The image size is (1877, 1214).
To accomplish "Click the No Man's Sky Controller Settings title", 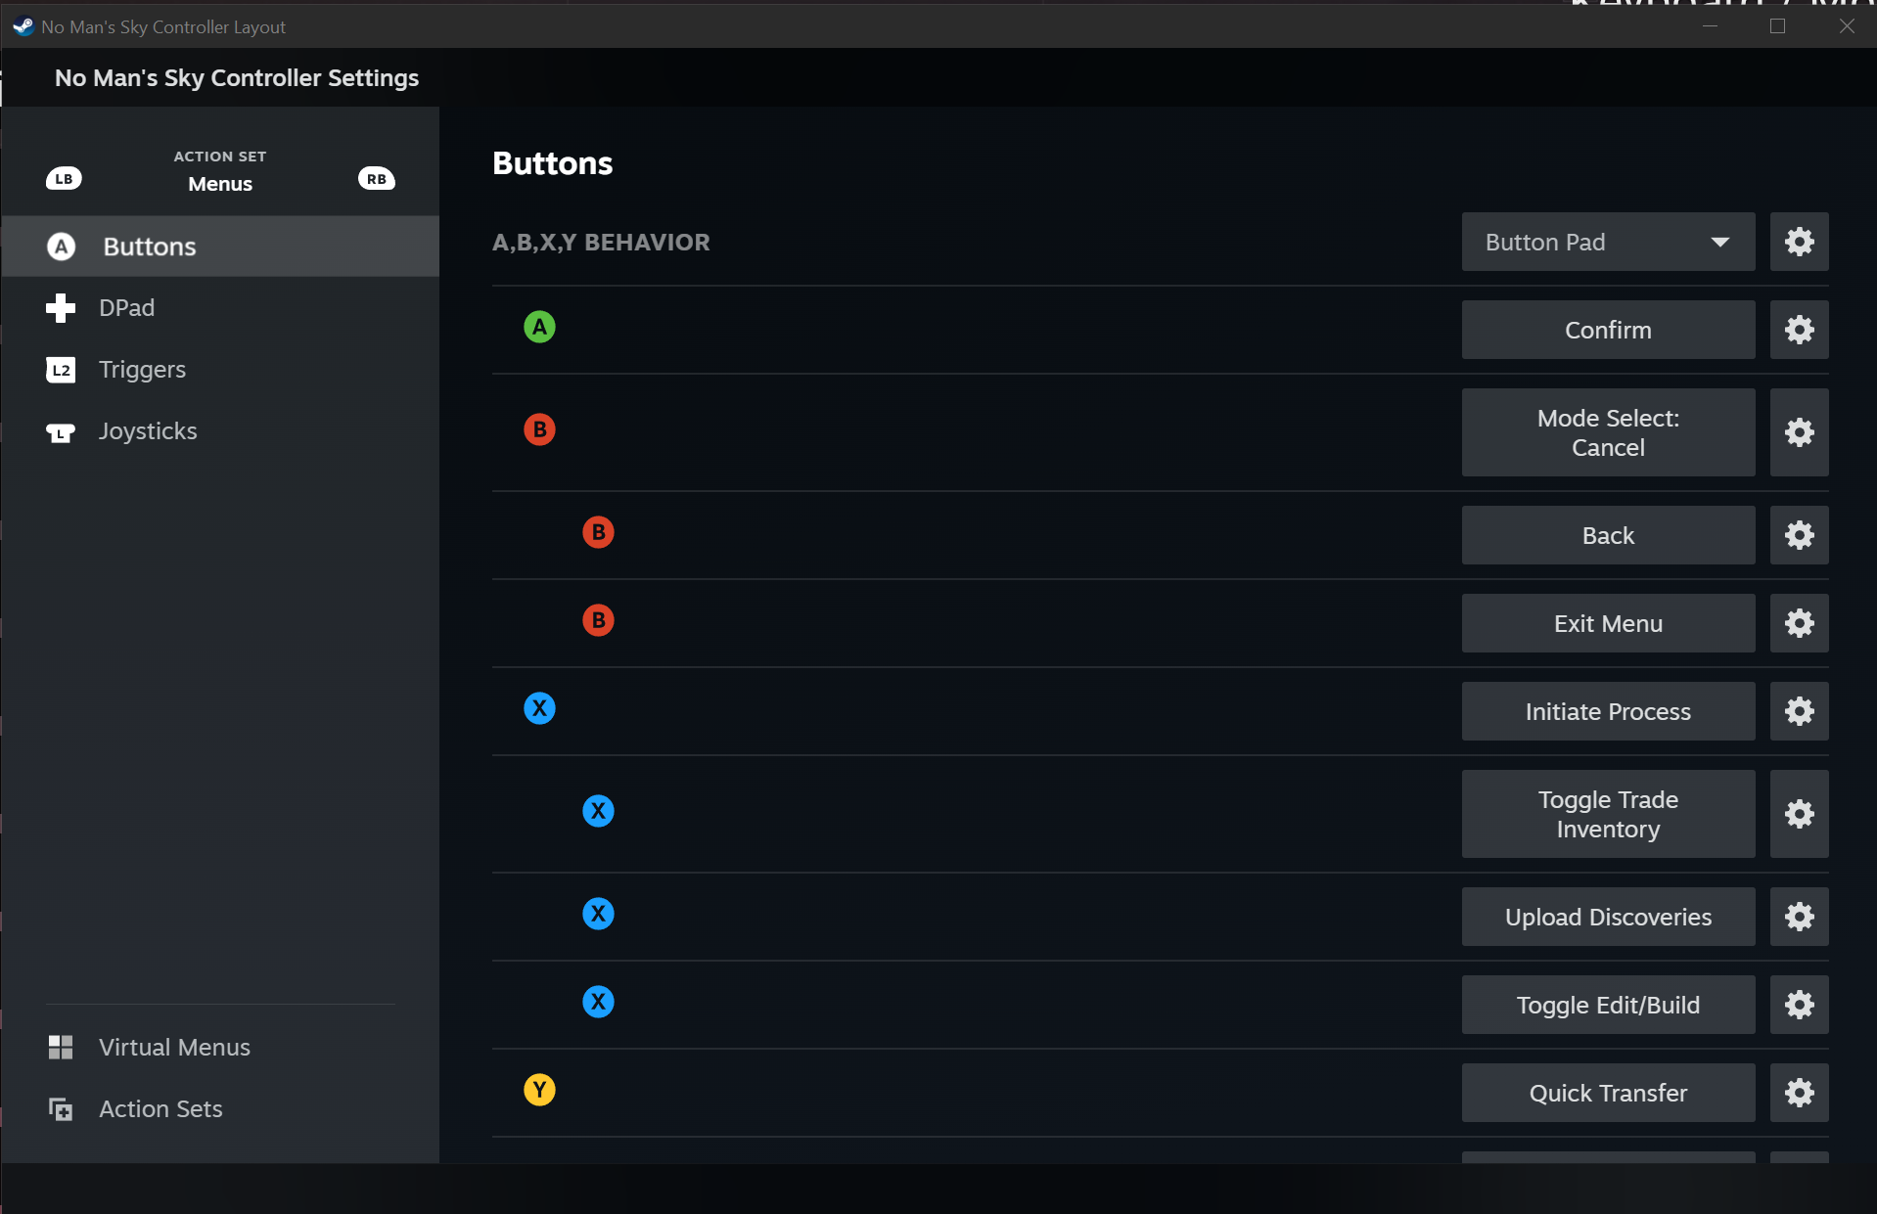I will click(x=237, y=78).
